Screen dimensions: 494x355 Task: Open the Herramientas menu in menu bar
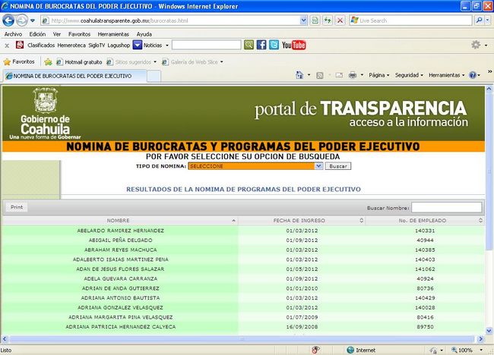coord(113,34)
